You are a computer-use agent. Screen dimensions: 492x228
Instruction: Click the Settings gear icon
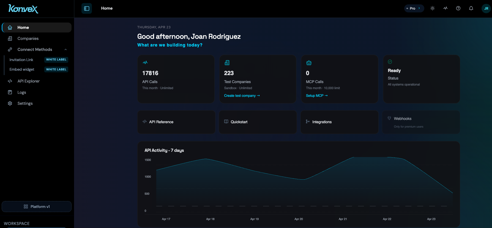[x=10, y=103]
